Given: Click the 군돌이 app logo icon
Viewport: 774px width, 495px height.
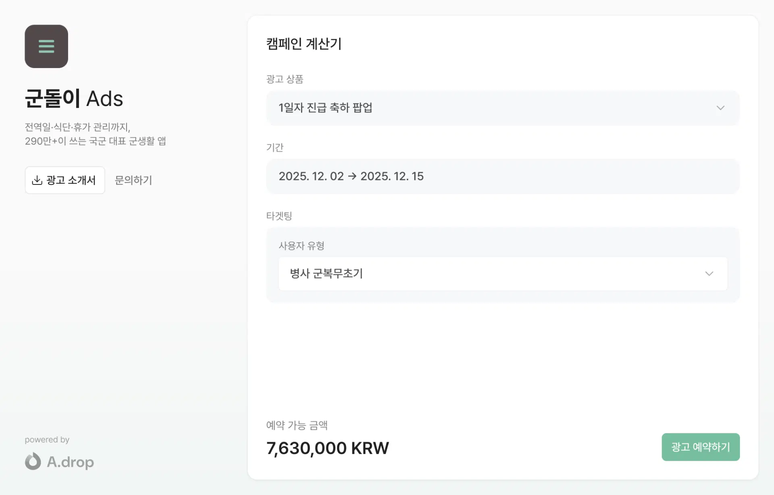Looking at the screenshot, I should [x=46, y=46].
